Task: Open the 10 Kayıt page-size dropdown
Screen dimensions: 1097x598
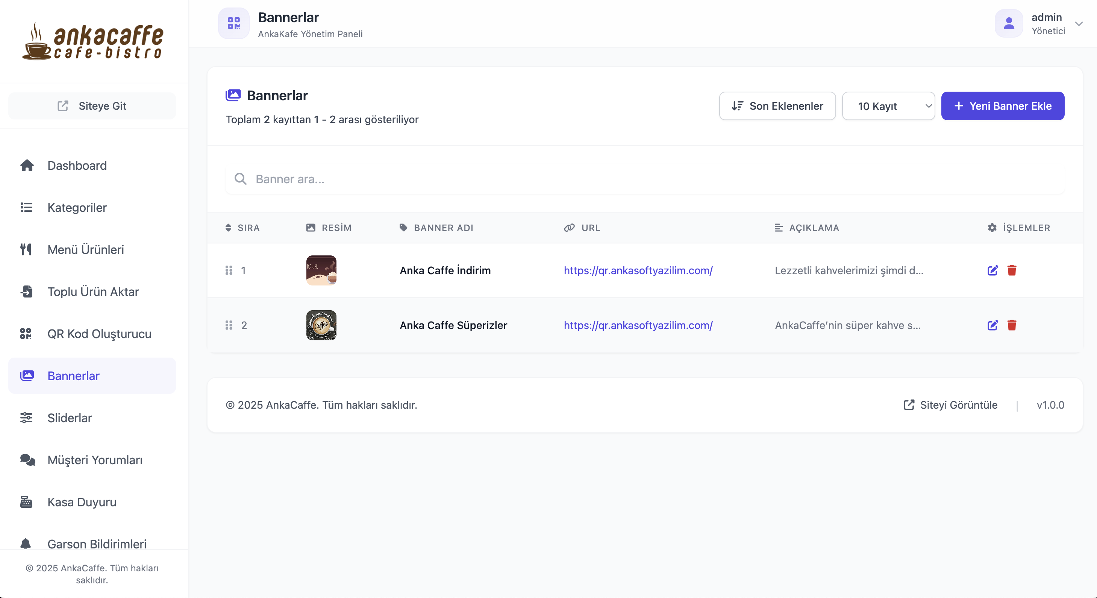Action: [x=888, y=106]
